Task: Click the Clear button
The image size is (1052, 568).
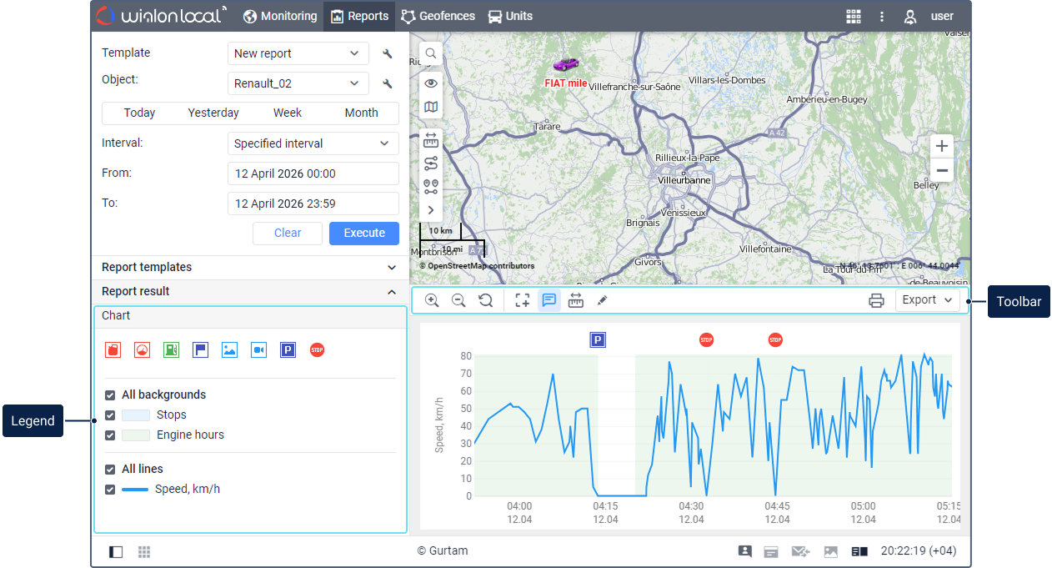Action: tap(288, 233)
